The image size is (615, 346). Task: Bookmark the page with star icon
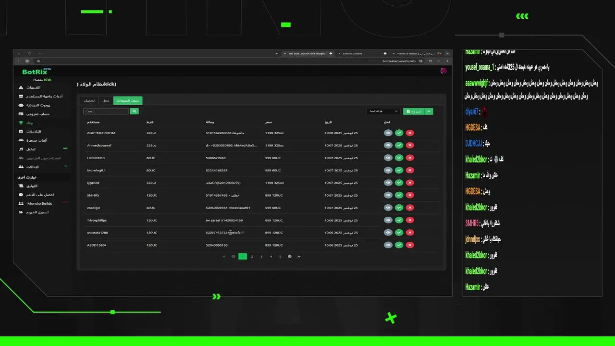(x=38, y=61)
